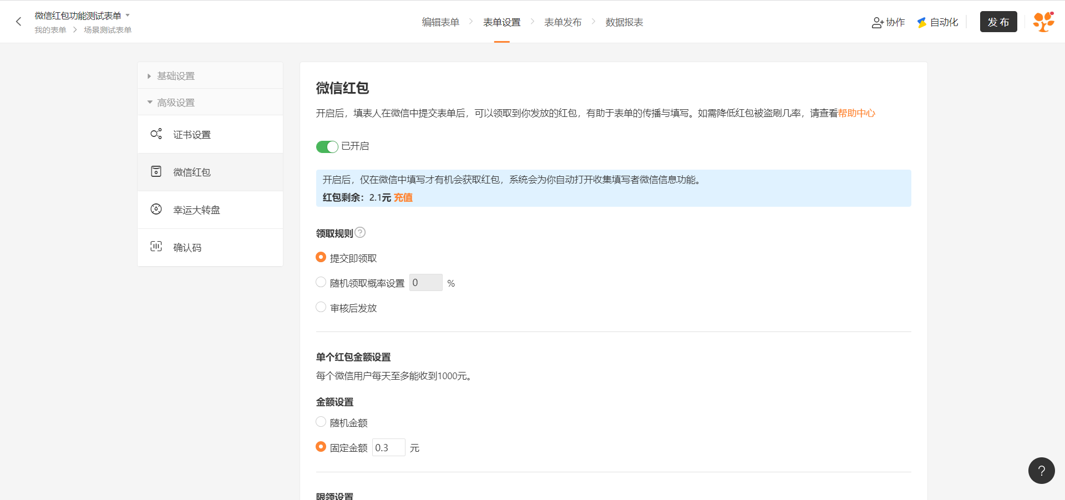Toggle the 已开启 red packet switch
This screenshot has height=500, width=1065.
tap(327, 146)
